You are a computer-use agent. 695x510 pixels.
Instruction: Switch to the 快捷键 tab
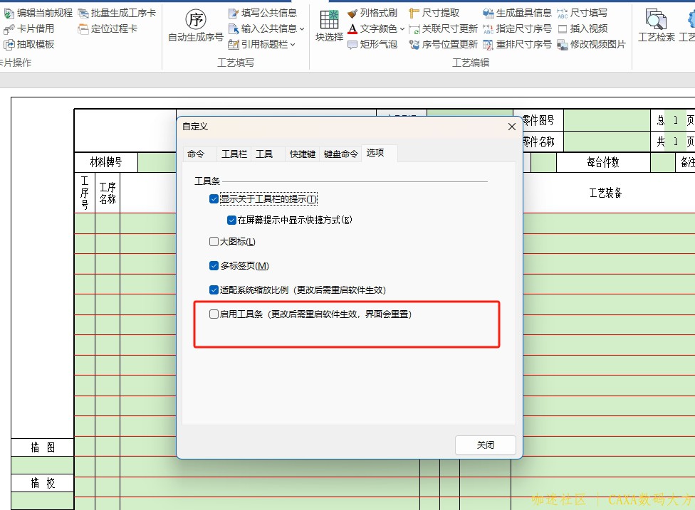pyautogui.click(x=302, y=153)
